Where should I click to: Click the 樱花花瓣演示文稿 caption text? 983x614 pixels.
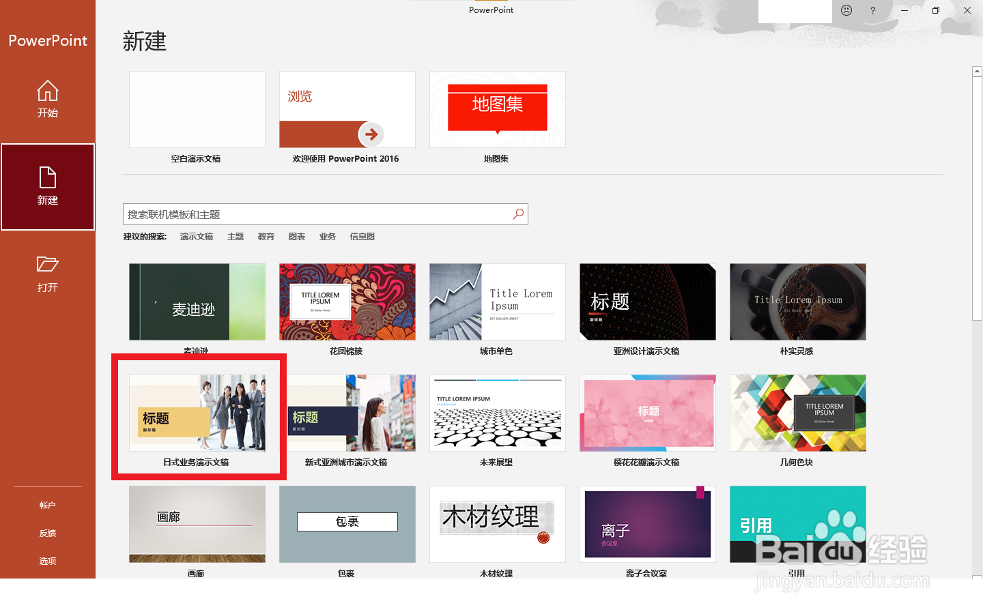pyautogui.click(x=646, y=463)
